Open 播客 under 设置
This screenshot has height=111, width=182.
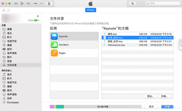[21, 45]
